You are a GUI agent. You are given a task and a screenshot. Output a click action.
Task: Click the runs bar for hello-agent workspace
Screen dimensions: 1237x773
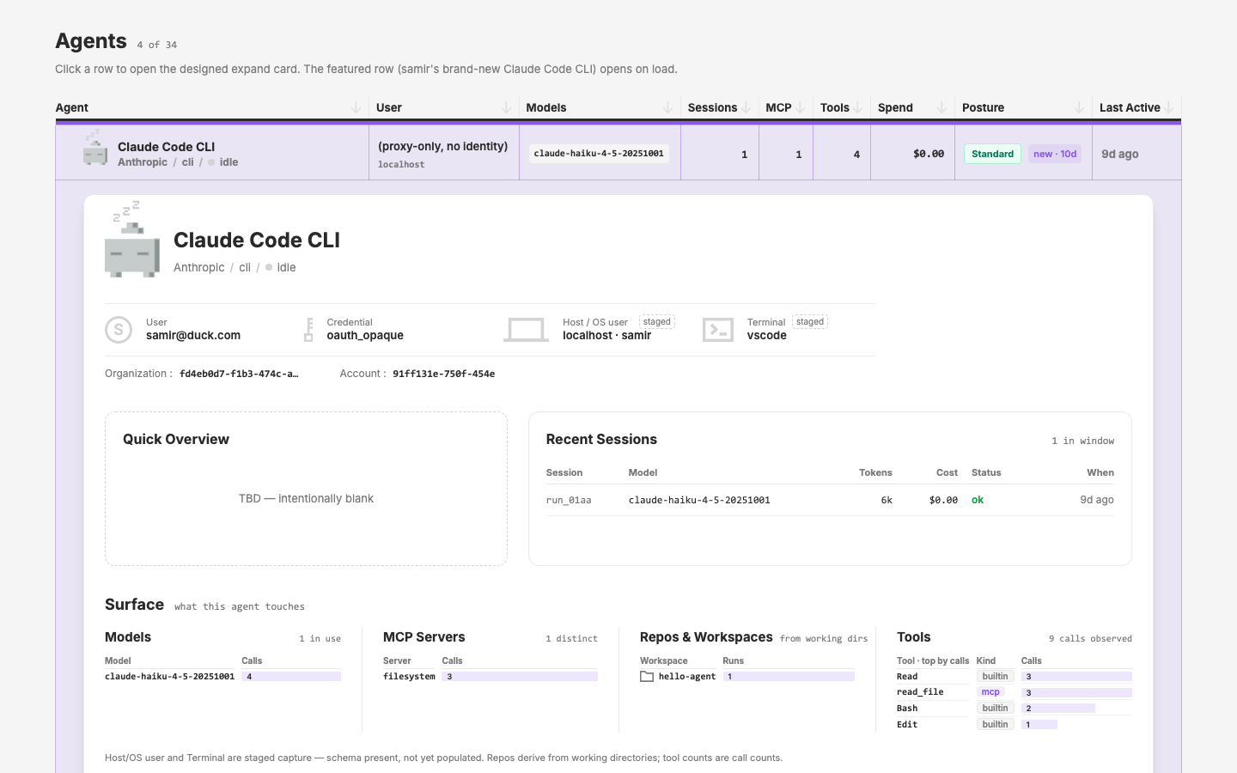tap(789, 677)
